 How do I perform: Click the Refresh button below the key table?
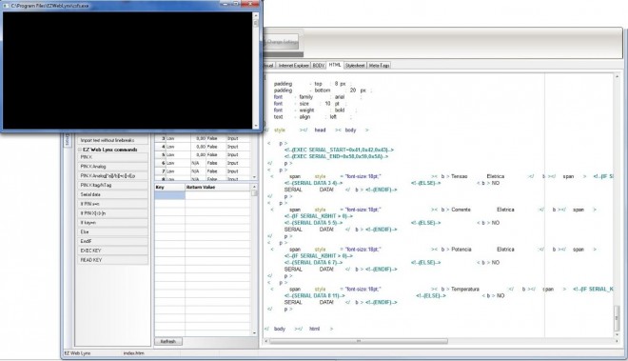(168, 341)
